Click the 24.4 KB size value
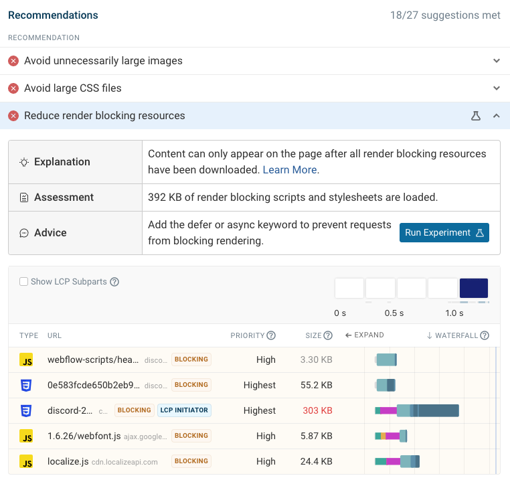The height and width of the screenshot is (484, 510). click(316, 461)
